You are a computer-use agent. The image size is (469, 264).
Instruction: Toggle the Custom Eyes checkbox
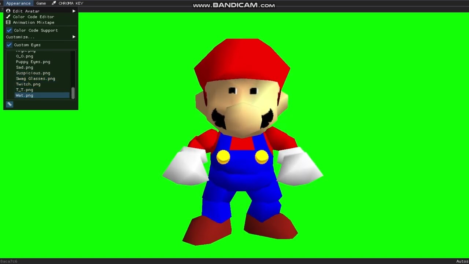pos(9,45)
